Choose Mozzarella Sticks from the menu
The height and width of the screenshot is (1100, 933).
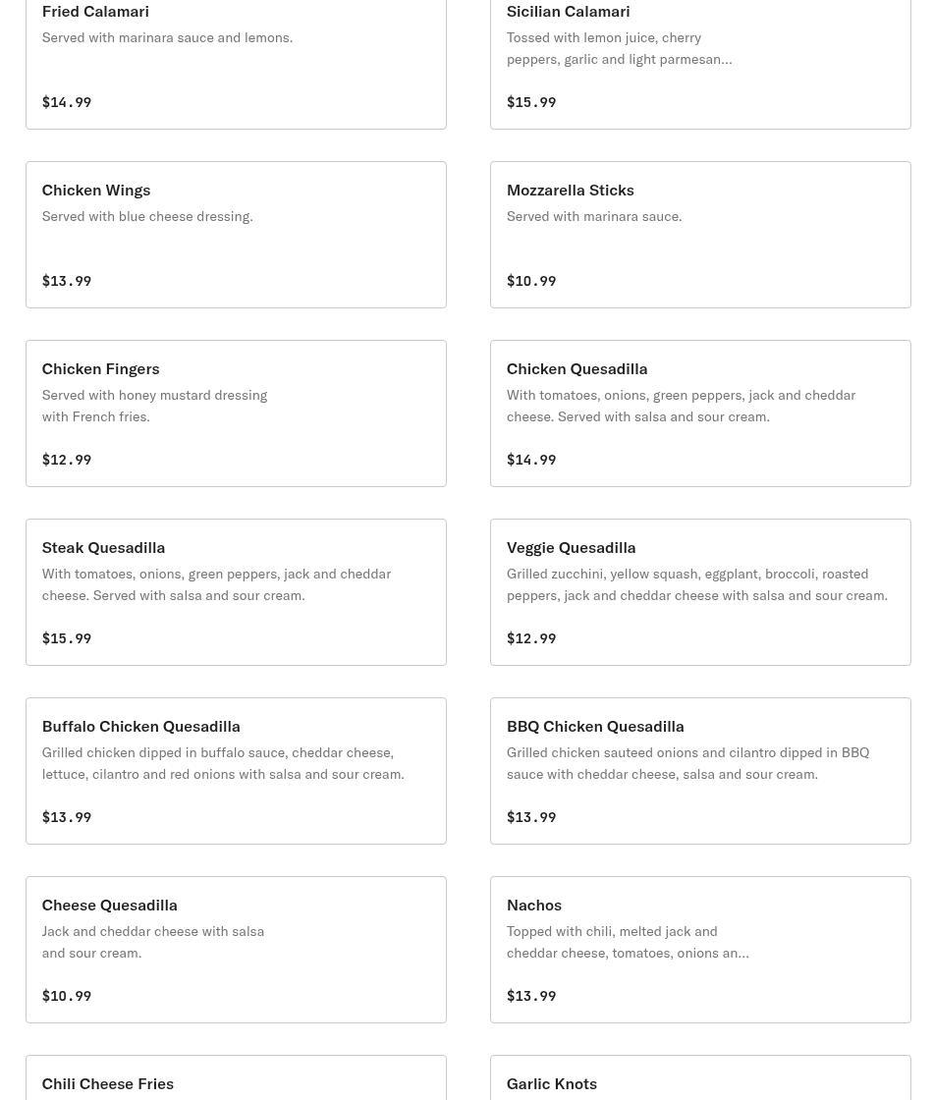(700, 235)
